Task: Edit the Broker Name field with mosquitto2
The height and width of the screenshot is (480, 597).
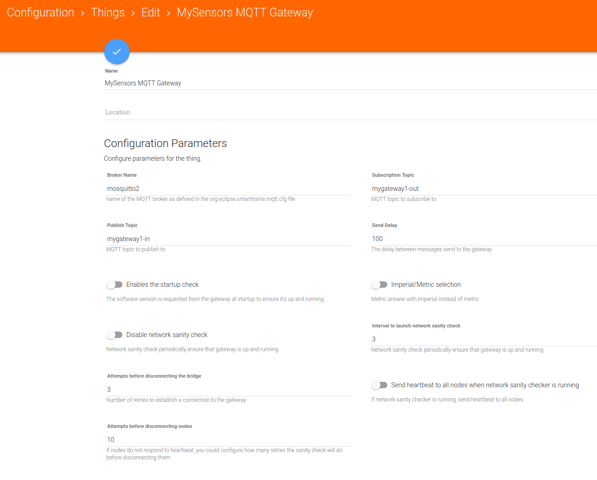Action: [228, 189]
